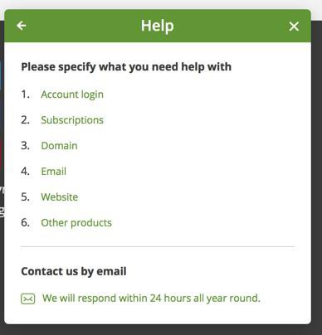Open the Account login help topic
The width and height of the screenshot is (322, 335).
pos(72,95)
